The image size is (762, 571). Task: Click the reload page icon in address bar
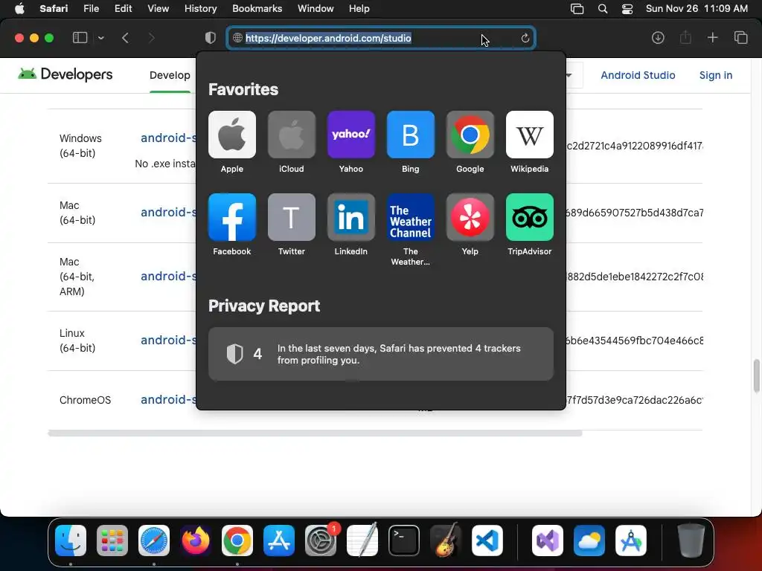(525, 38)
